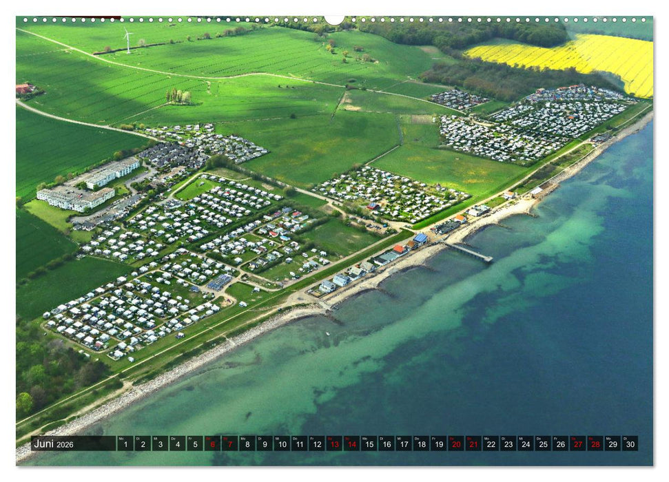Click the red date 14
The image size is (669, 482).
point(351,443)
